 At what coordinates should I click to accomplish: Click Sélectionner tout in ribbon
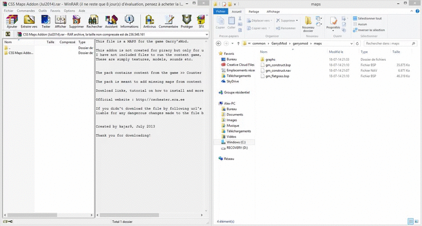(367, 18)
